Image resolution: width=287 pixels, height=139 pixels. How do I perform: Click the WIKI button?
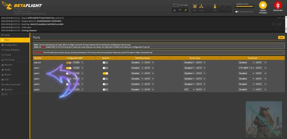[x=281, y=37]
